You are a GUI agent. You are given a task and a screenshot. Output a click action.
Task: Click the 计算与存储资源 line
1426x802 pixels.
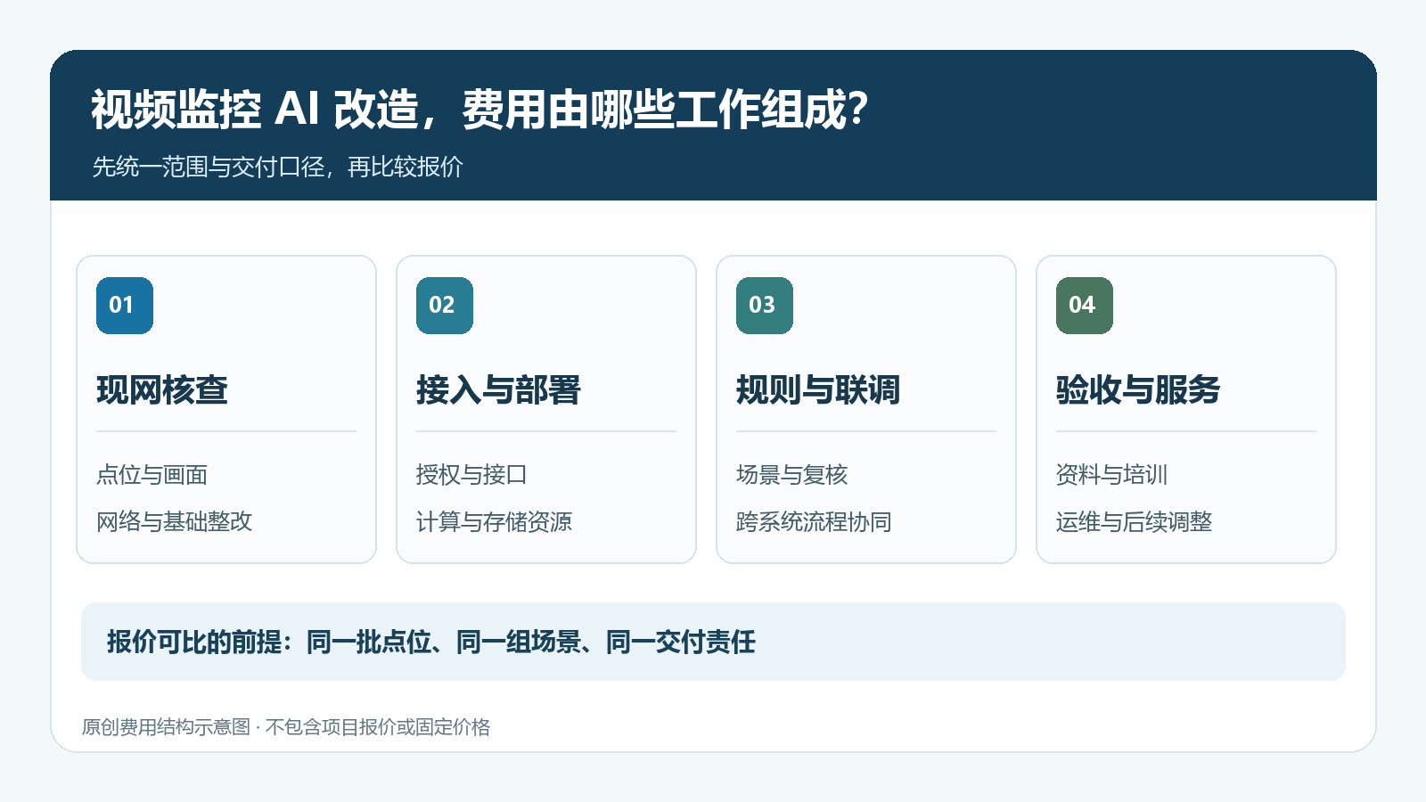494,521
